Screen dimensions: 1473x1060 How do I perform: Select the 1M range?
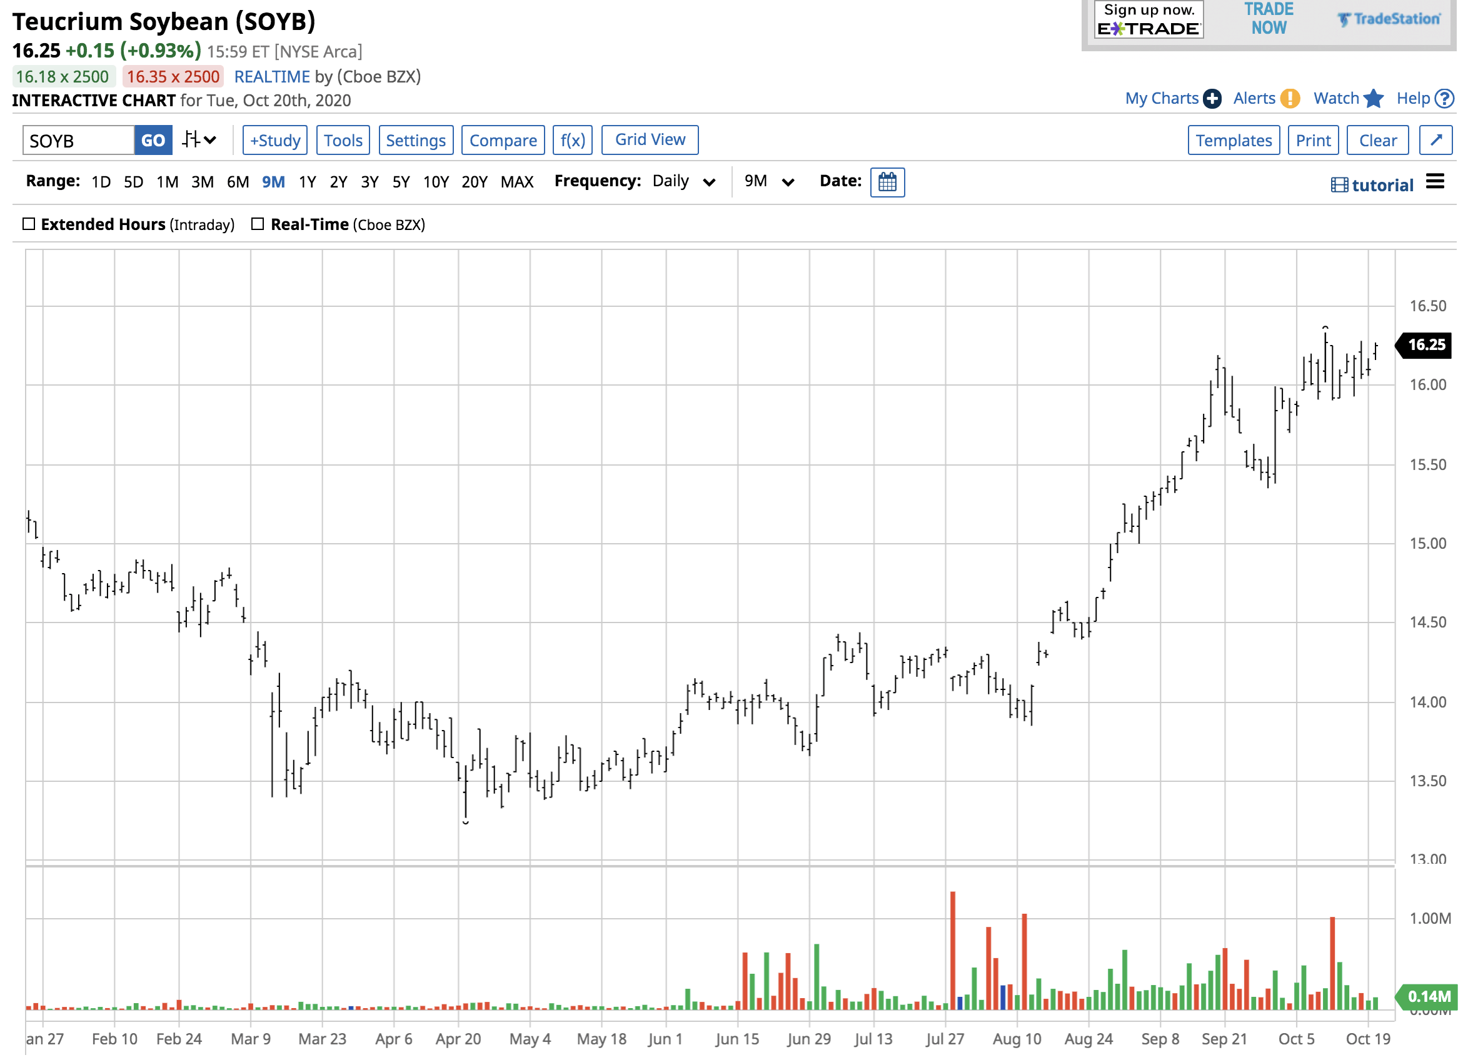168,182
